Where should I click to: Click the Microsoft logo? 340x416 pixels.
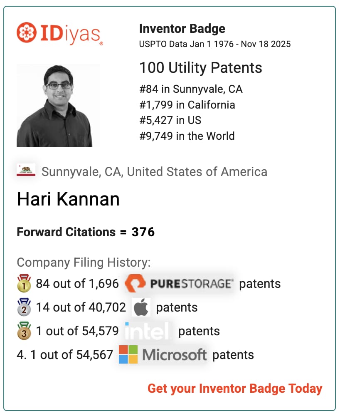tap(163, 354)
